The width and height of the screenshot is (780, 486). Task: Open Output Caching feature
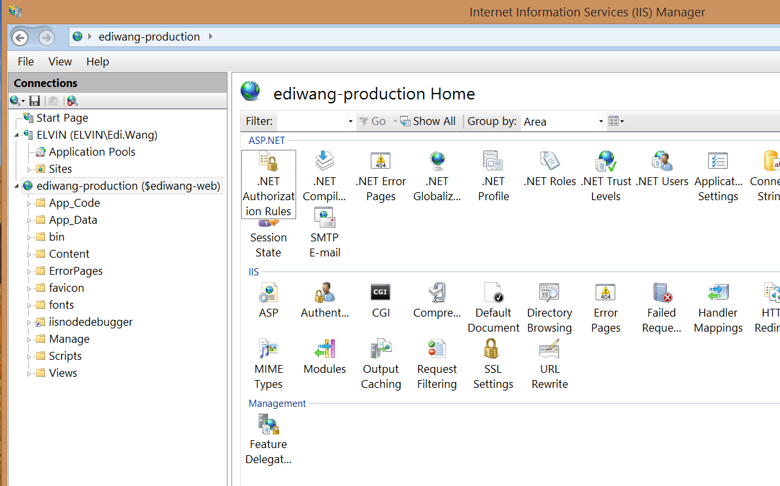point(381,364)
